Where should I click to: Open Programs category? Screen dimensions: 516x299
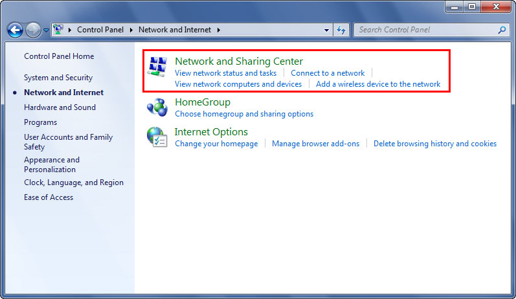41,122
